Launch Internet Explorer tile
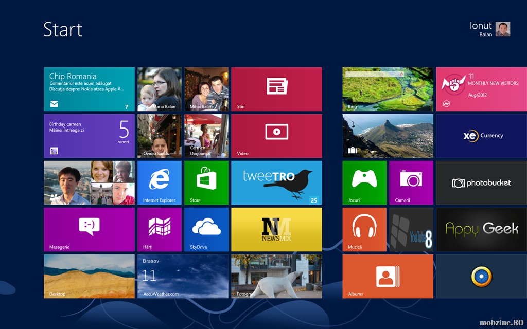The width and height of the screenshot is (527, 329). point(160,182)
